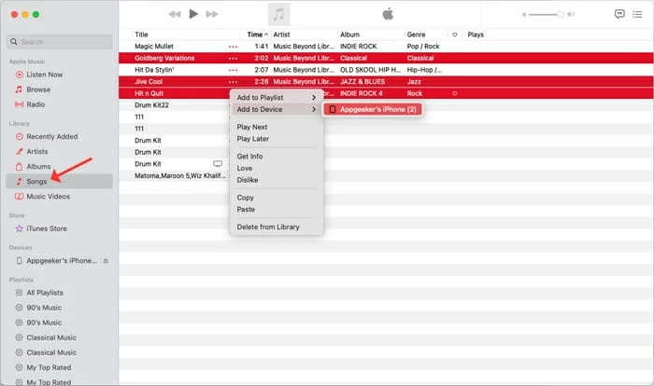Open the Listen Now section
Viewport: 654px width, 386px height.
(x=45, y=74)
